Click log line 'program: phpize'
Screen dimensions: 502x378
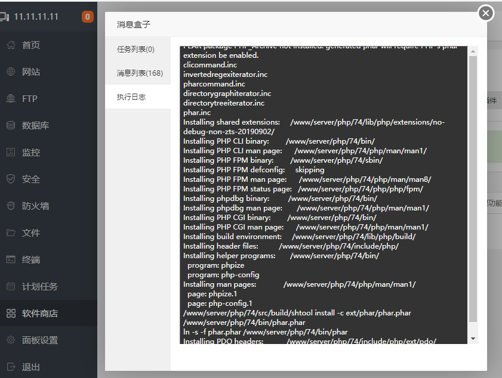pyautogui.click(x=216, y=265)
